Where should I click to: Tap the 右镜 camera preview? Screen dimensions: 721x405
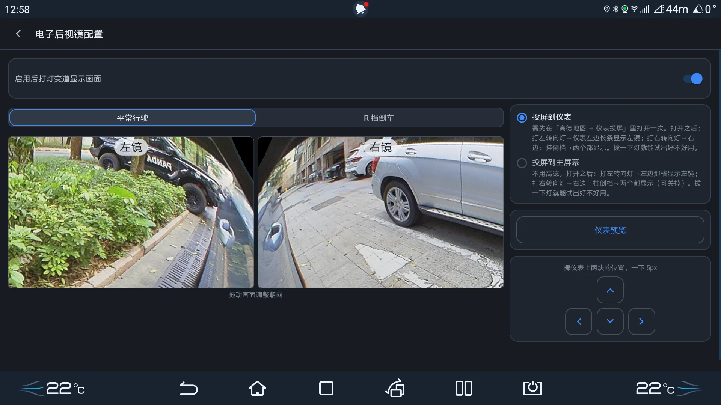pos(381,212)
